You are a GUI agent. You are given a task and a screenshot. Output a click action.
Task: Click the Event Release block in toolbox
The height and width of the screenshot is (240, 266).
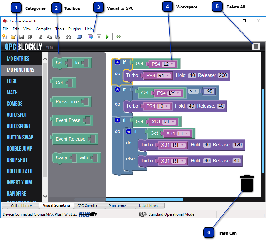[74, 139]
